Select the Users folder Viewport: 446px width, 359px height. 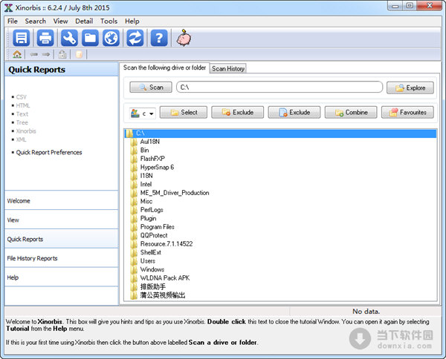(148, 261)
